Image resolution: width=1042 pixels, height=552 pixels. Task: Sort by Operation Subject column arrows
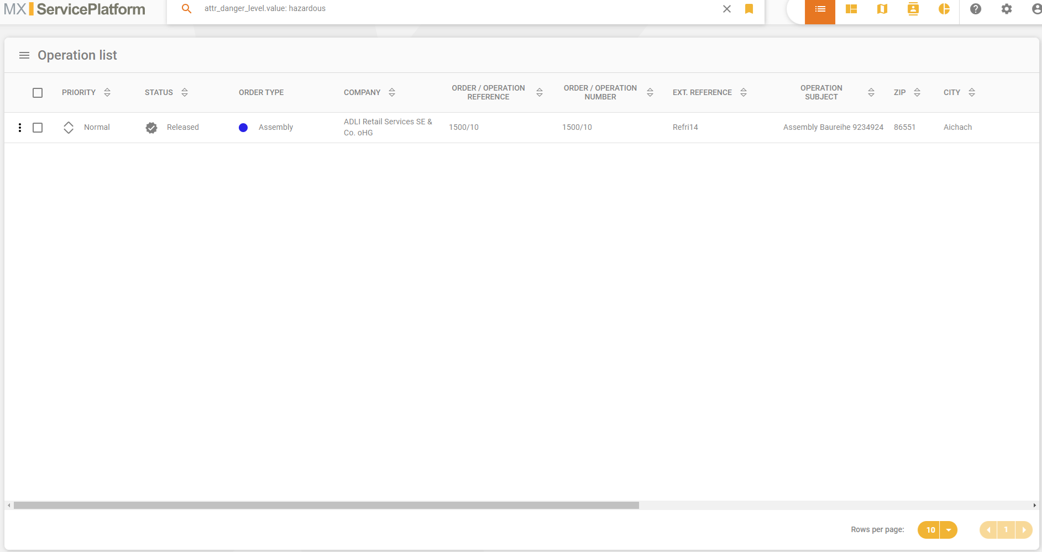871,92
